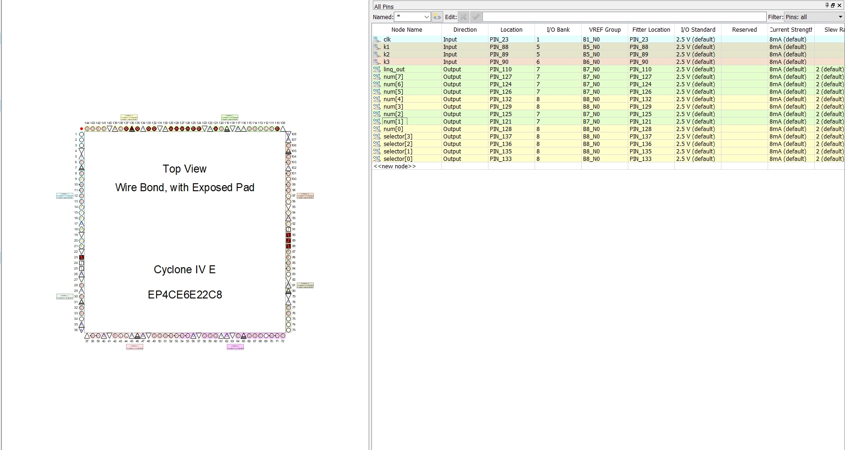Float the All Pins panel window

(833, 6)
